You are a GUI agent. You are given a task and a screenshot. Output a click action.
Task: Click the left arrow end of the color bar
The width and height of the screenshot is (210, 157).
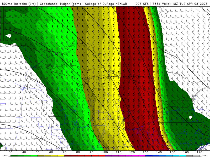(7, 156)
